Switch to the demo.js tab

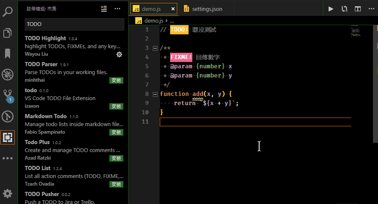[154, 9]
